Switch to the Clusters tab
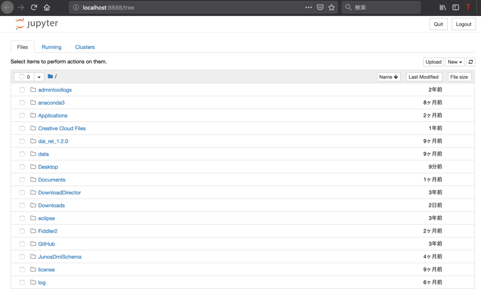 tap(85, 47)
